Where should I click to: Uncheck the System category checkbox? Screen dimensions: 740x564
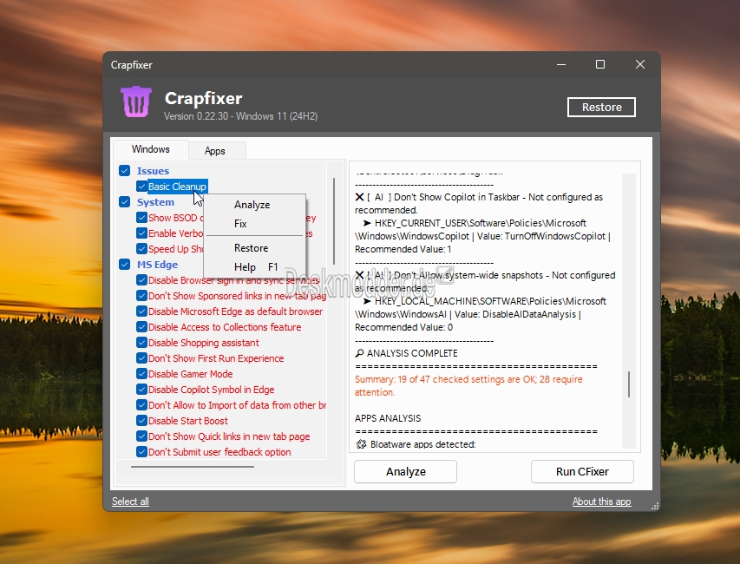click(125, 202)
